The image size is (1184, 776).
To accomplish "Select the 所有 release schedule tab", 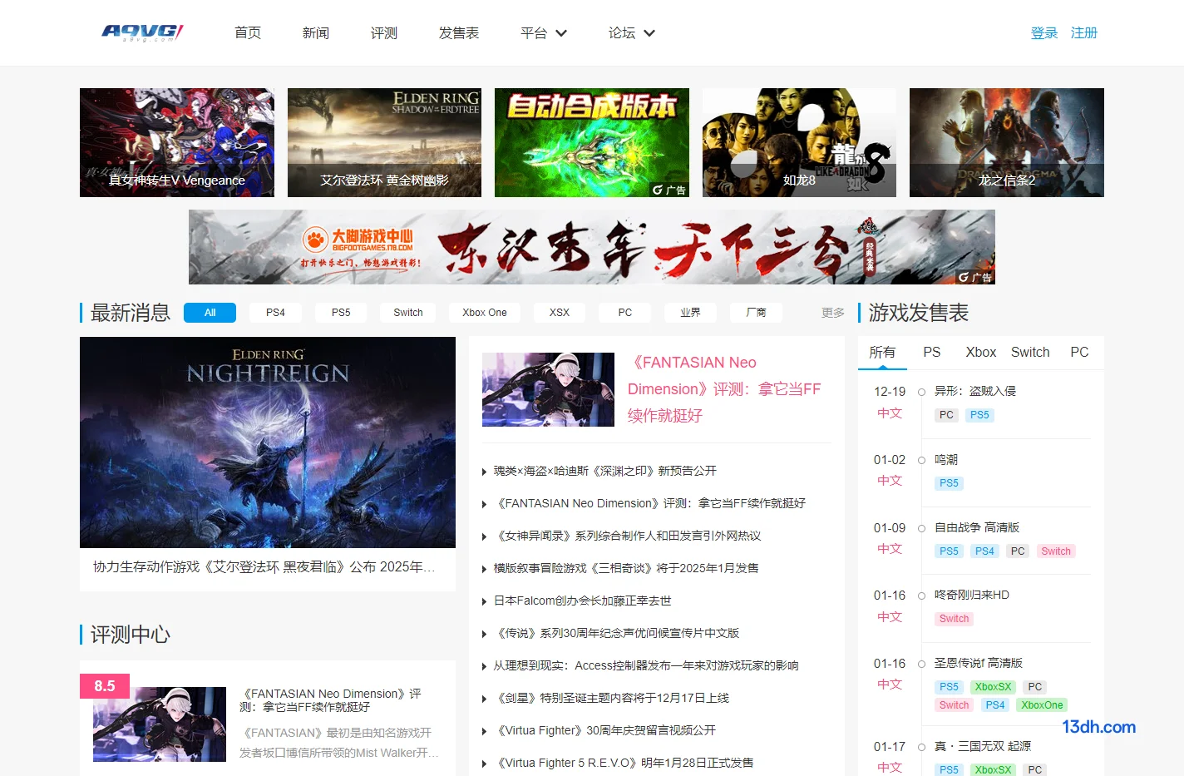I will click(882, 353).
